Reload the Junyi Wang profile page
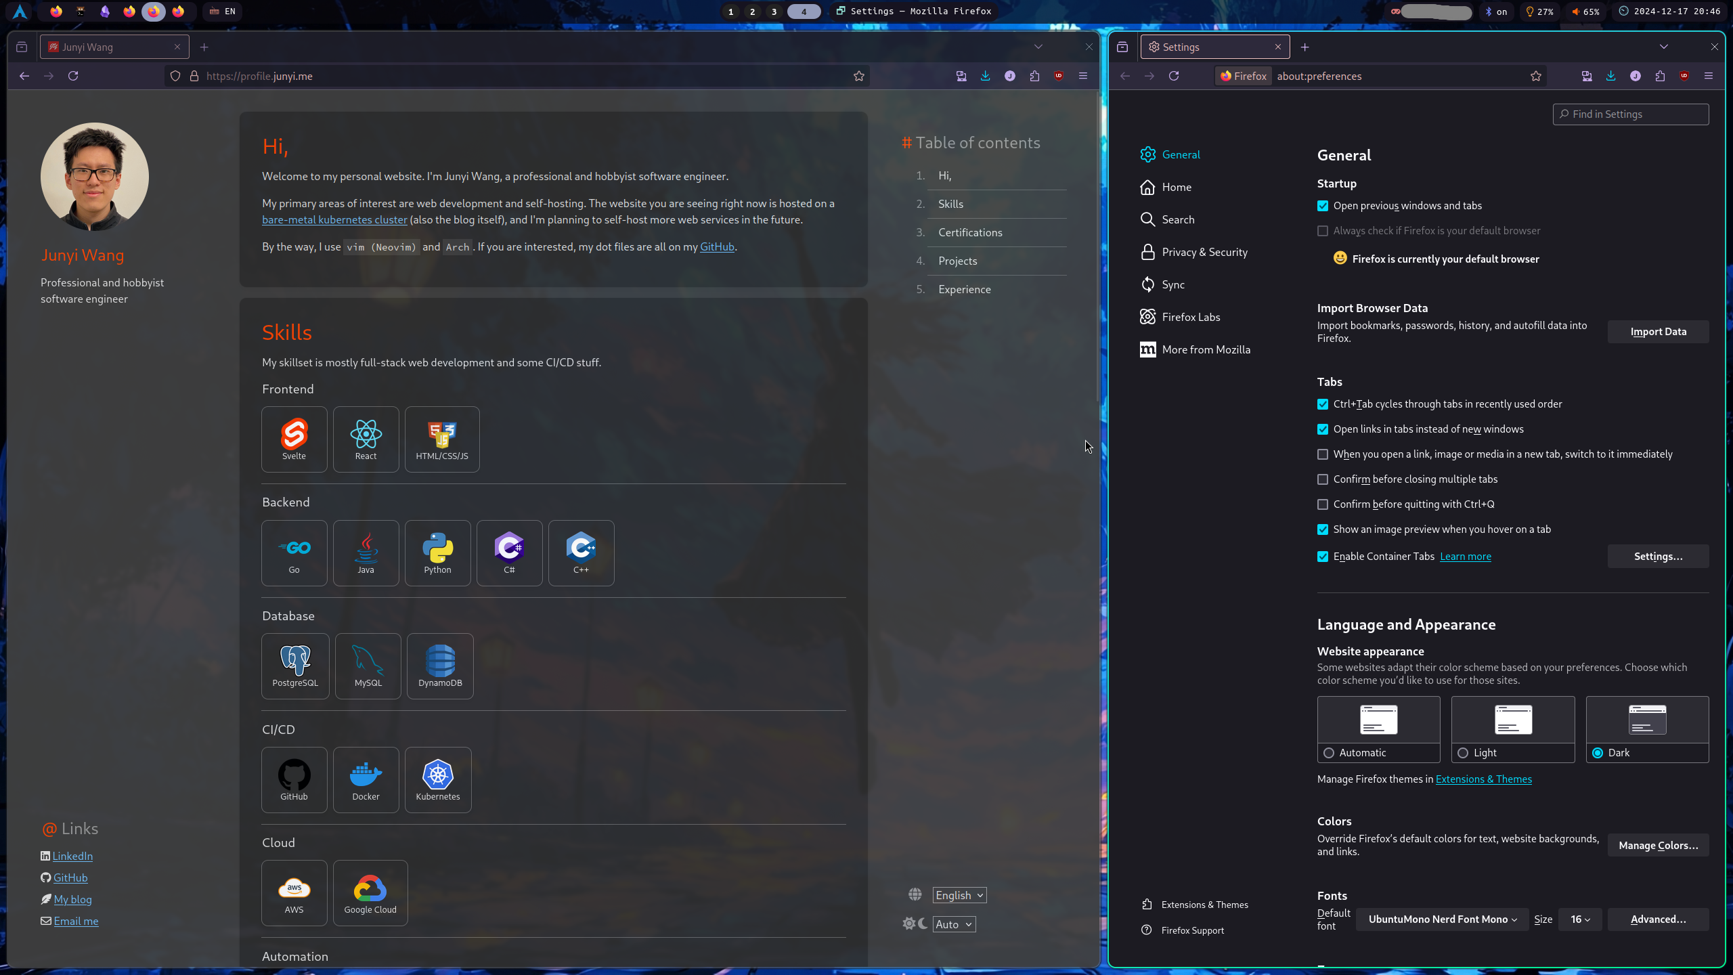This screenshot has width=1733, height=975. (73, 76)
